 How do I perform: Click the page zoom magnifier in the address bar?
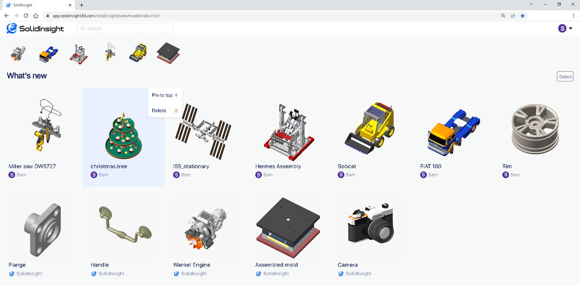pos(503,15)
